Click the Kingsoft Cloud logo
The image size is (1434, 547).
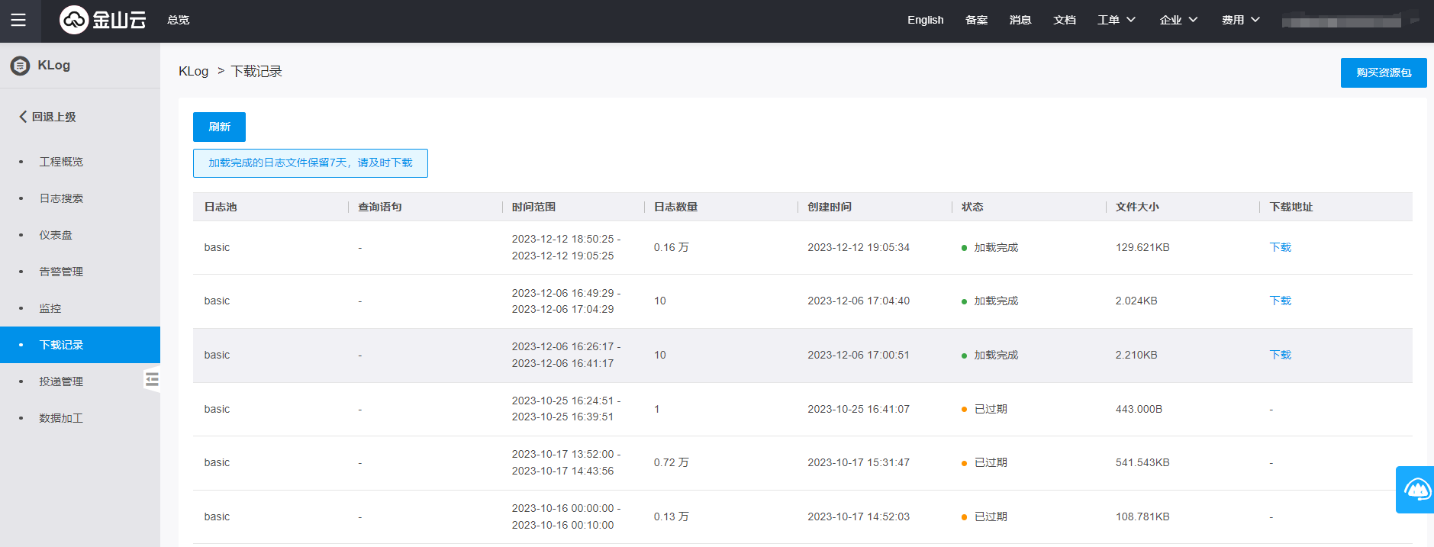pos(103,20)
